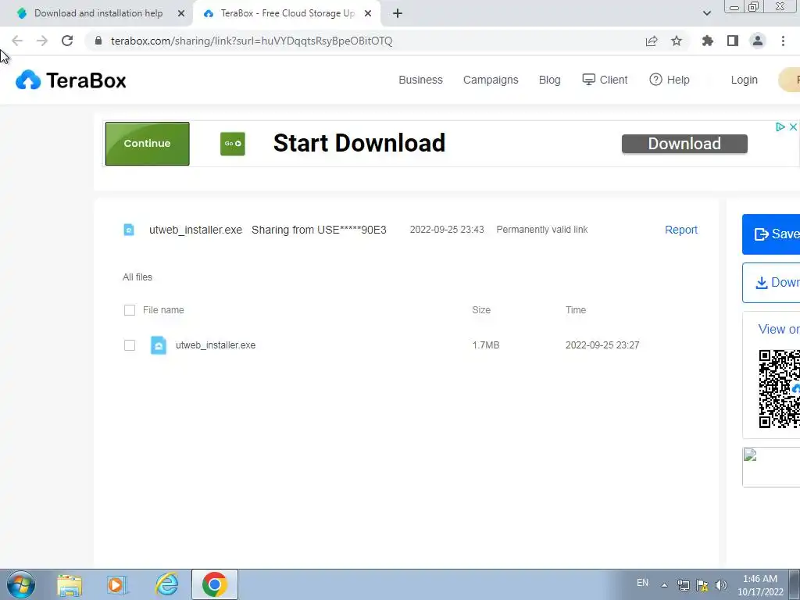Open the Campaigns menu item
Screen dimensions: 800x600
click(x=491, y=80)
